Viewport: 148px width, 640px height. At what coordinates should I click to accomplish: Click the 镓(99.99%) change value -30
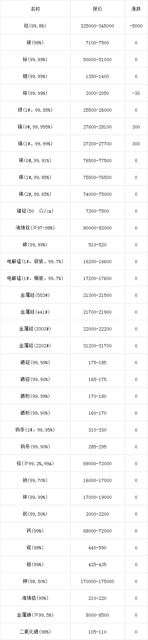tap(136, 93)
